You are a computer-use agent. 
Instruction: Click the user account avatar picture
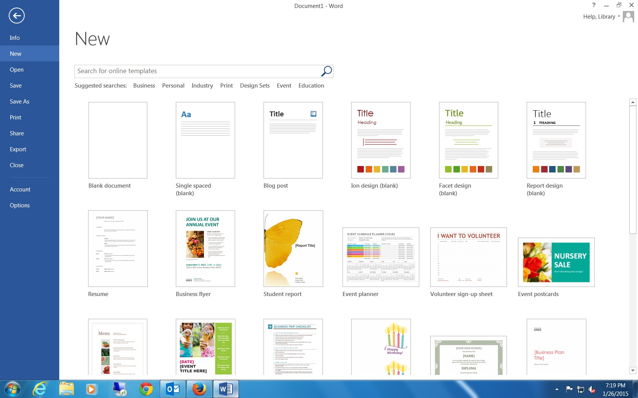[x=628, y=17]
